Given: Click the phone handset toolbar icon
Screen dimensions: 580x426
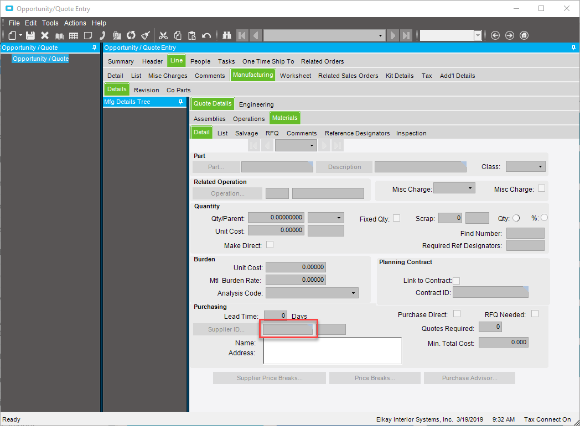Looking at the screenshot, I should click(x=102, y=35).
